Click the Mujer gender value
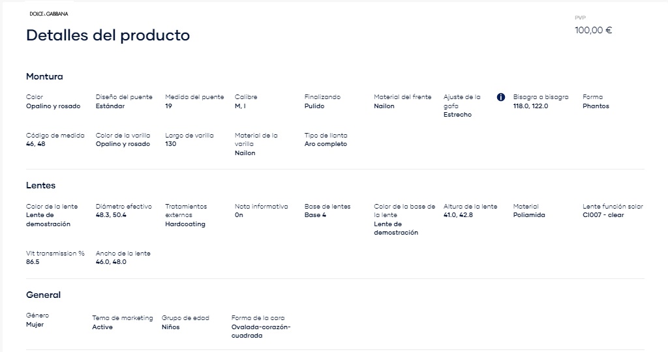The image size is (668, 352). (35, 325)
